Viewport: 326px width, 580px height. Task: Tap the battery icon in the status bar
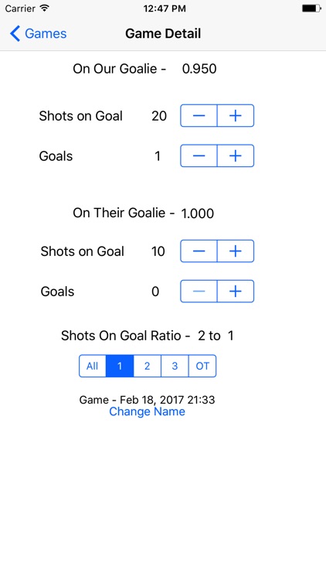tap(311, 9)
